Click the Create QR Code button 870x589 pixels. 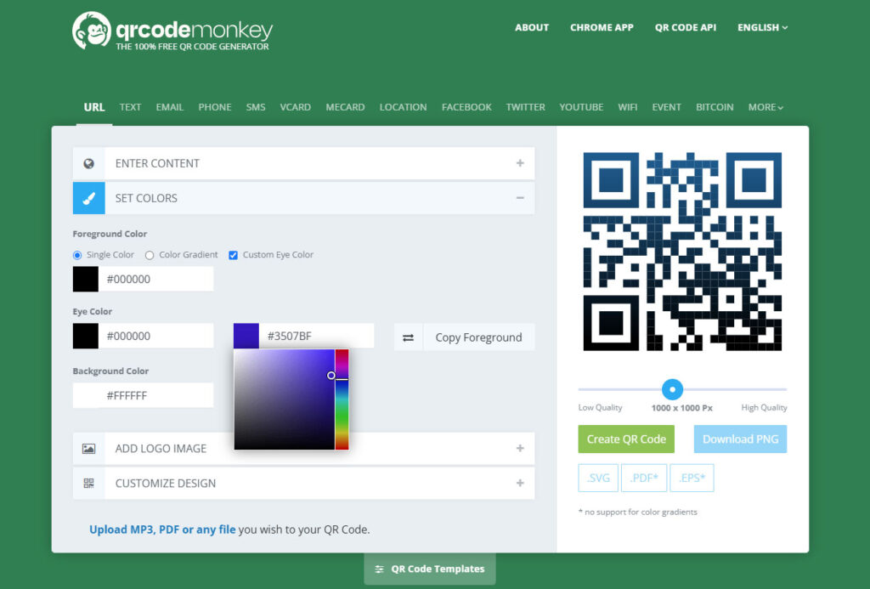click(626, 439)
